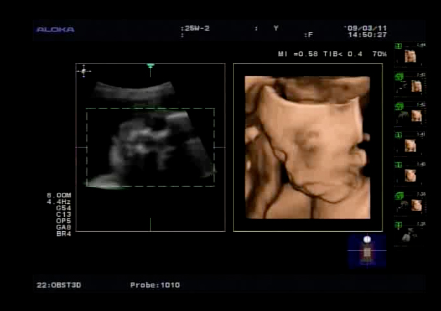Click the :F field in header
Viewport: 441px width, 311px height.
309,35
